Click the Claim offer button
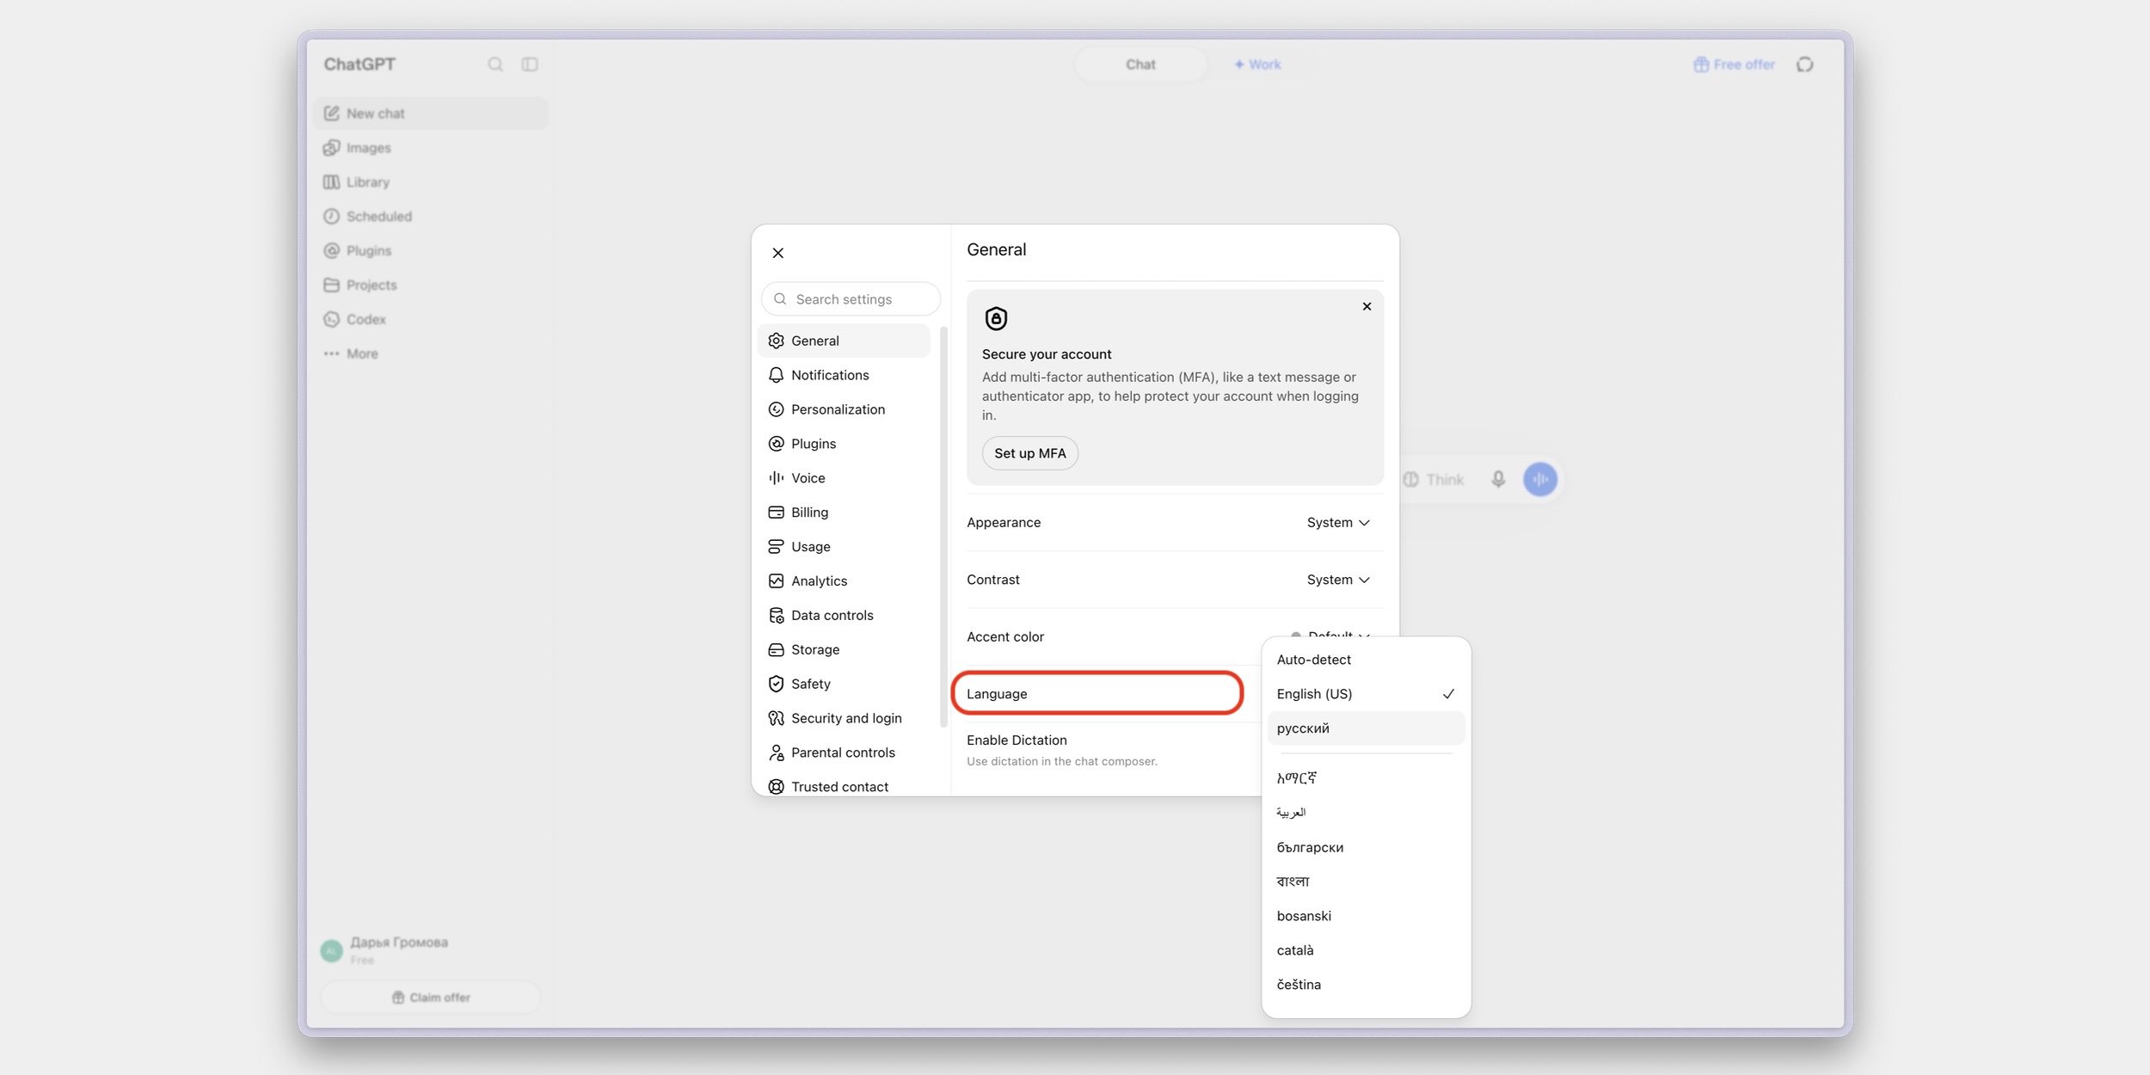The height and width of the screenshot is (1075, 2150). coord(431,998)
